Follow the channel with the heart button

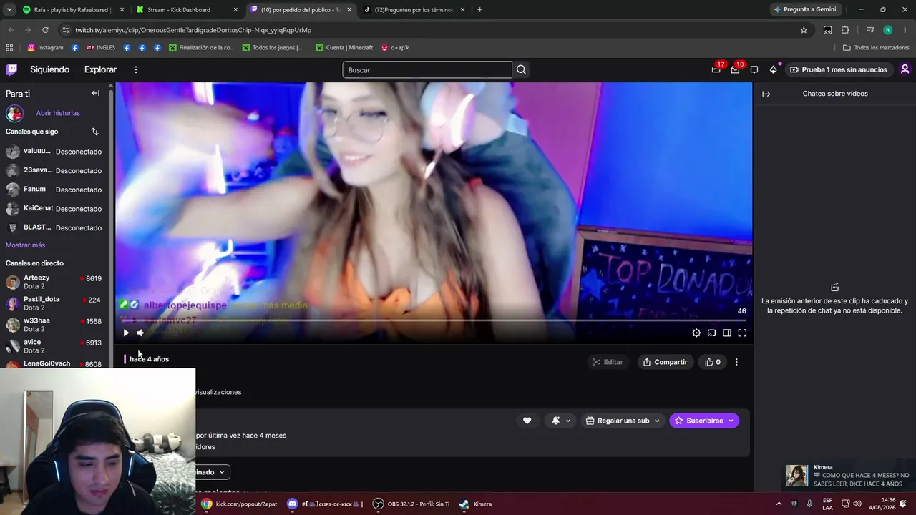527,421
